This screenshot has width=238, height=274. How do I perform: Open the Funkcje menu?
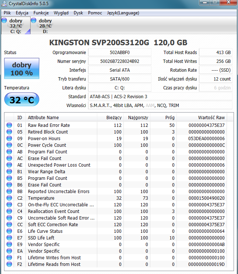coord(41,13)
